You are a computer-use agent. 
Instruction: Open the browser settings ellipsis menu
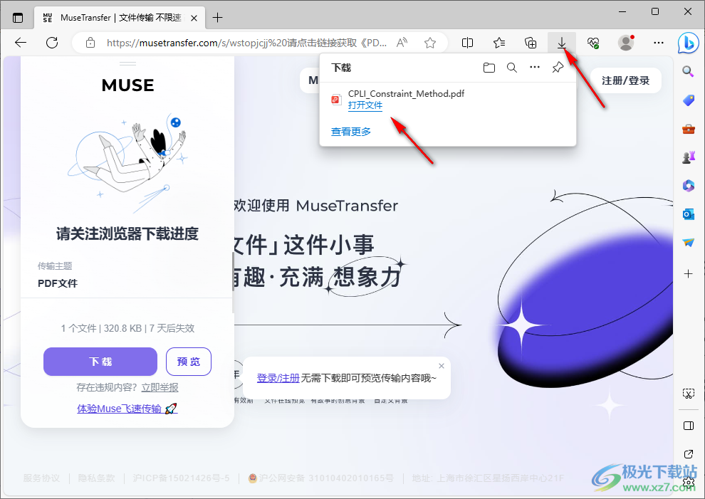tap(659, 43)
